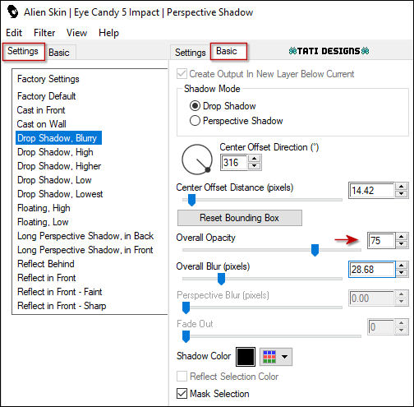Click the Alien Skin app logo icon
The height and width of the screenshot is (407, 414).
pyautogui.click(x=12, y=12)
